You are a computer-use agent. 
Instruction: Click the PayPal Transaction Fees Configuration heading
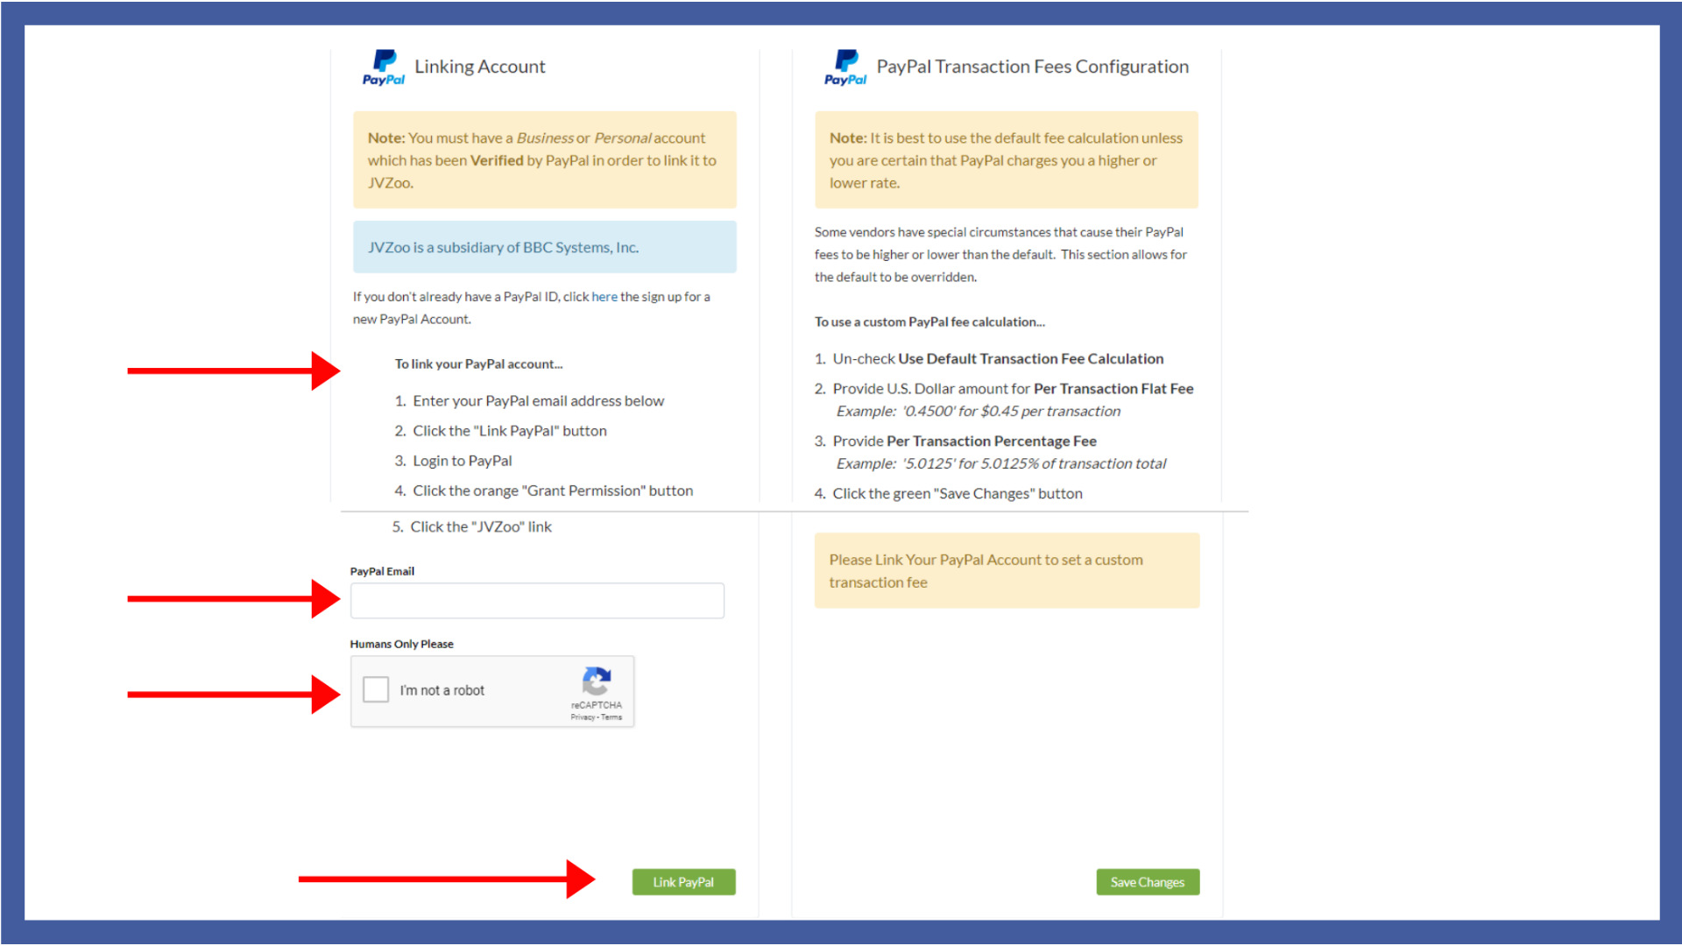[x=1033, y=67]
